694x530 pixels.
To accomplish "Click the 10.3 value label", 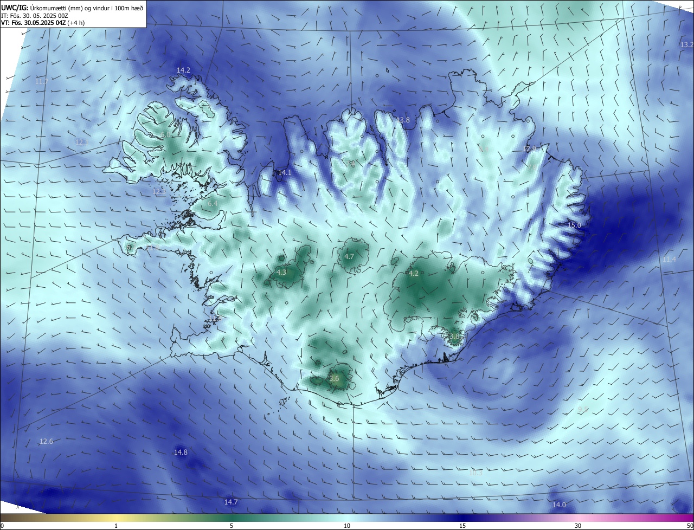I will (x=475, y=473).
